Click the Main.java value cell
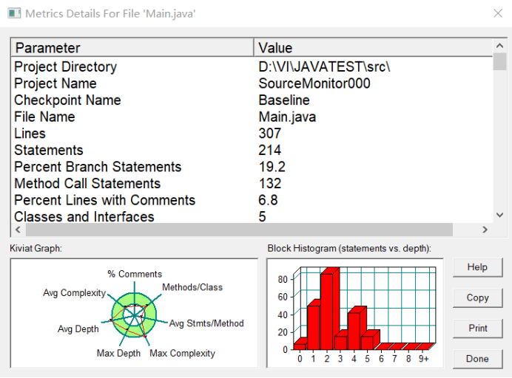 (x=287, y=117)
